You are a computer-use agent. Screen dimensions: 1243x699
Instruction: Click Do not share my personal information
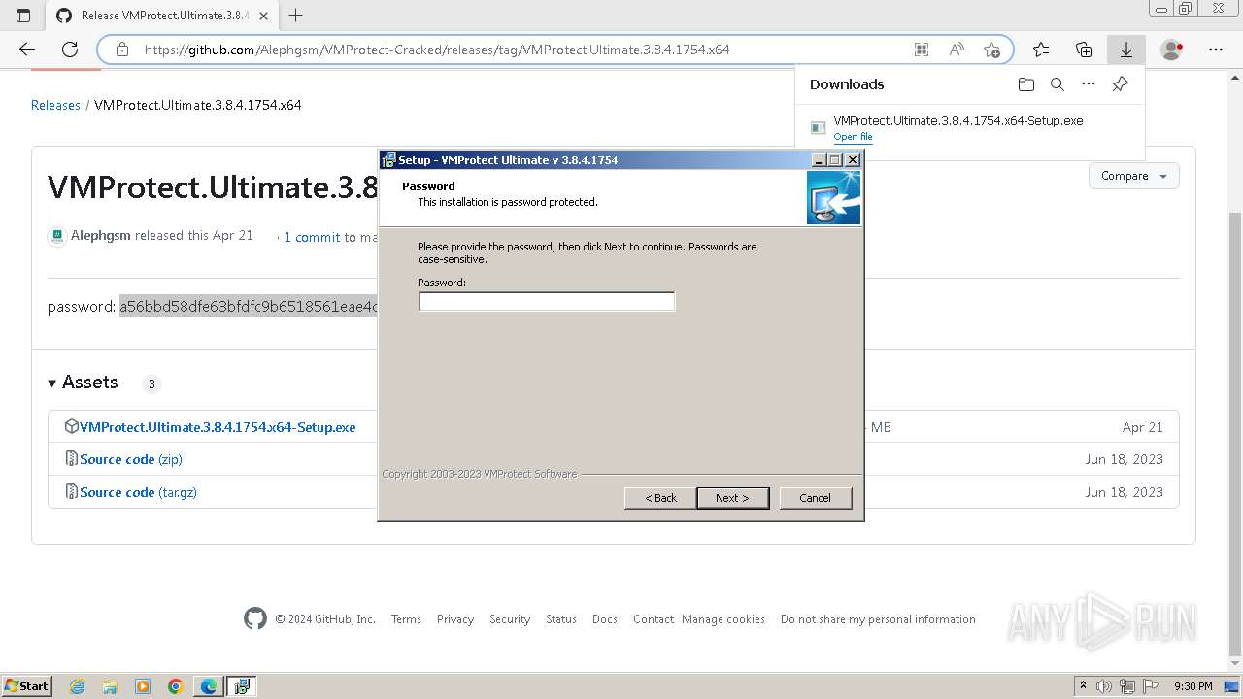point(878,619)
